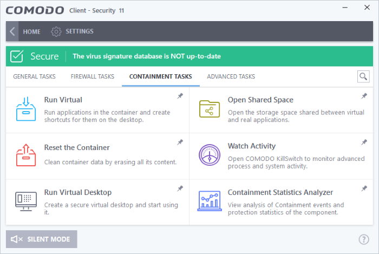The width and height of the screenshot is (379, 254).
Task: Click the Run Virtual title
Action: pos(63,100)
